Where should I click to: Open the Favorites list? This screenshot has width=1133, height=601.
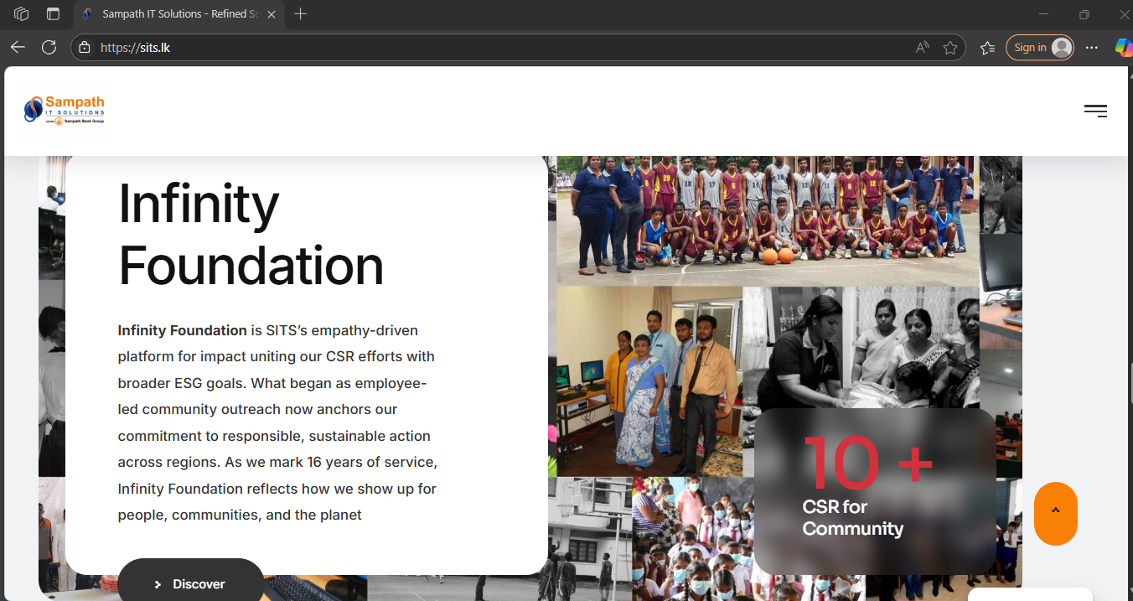point(987,48)
